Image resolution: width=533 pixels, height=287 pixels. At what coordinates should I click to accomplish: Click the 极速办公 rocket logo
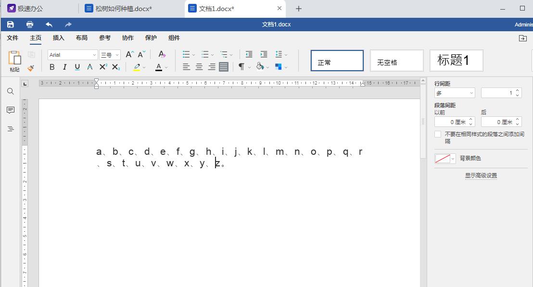click(11, 9)
